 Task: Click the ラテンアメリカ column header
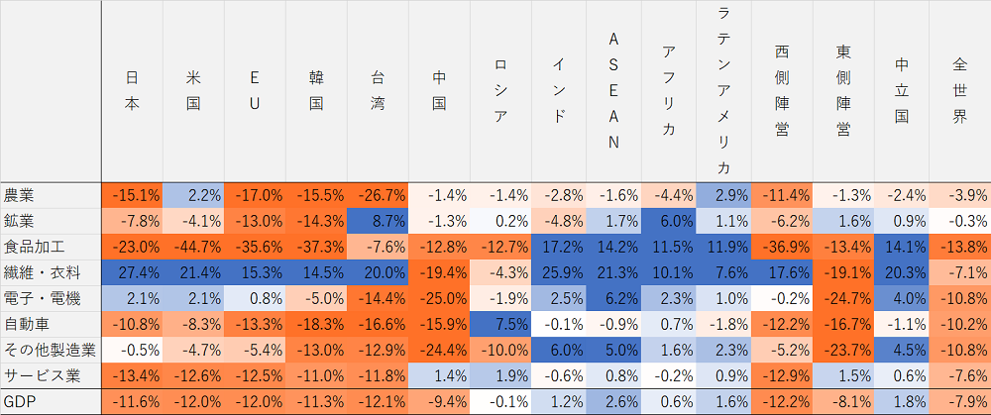pos(722,90)
